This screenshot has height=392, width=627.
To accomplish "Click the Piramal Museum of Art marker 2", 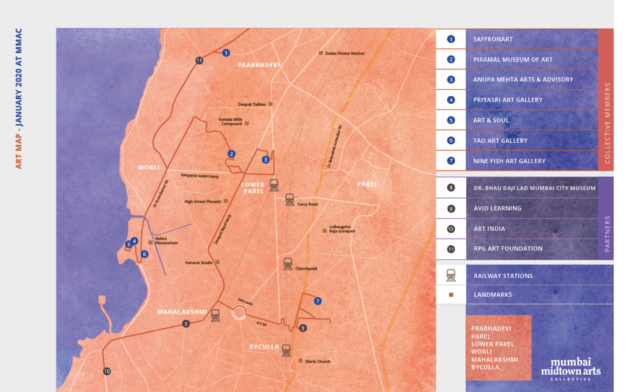I will point(232,154).
